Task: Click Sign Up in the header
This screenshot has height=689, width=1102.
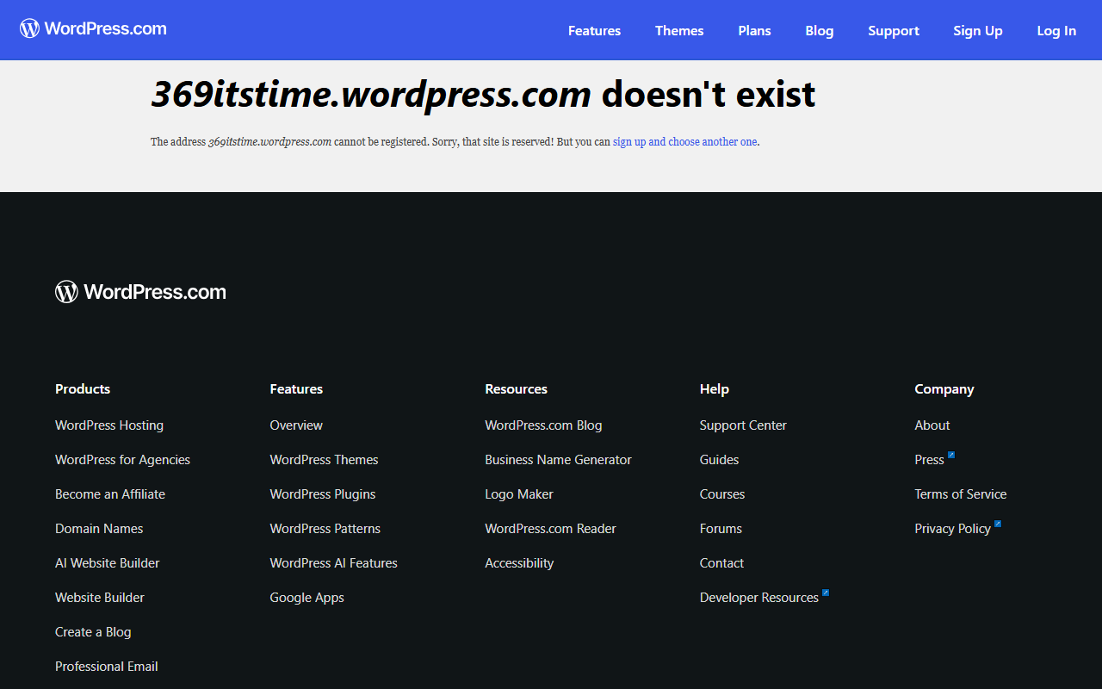Action: point(978,30)
